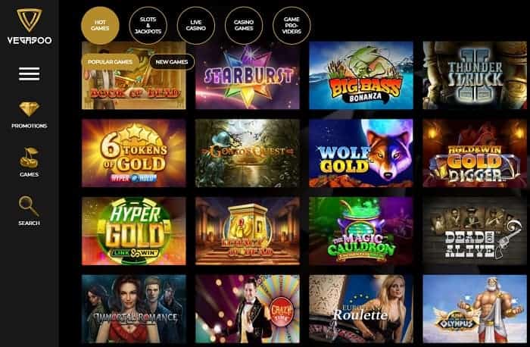
Task: Open the Game Providers category
Action: click(291, 26)
